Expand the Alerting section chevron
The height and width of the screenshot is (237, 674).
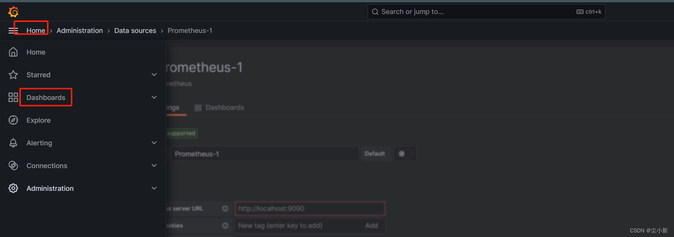[x=154, y=143]
